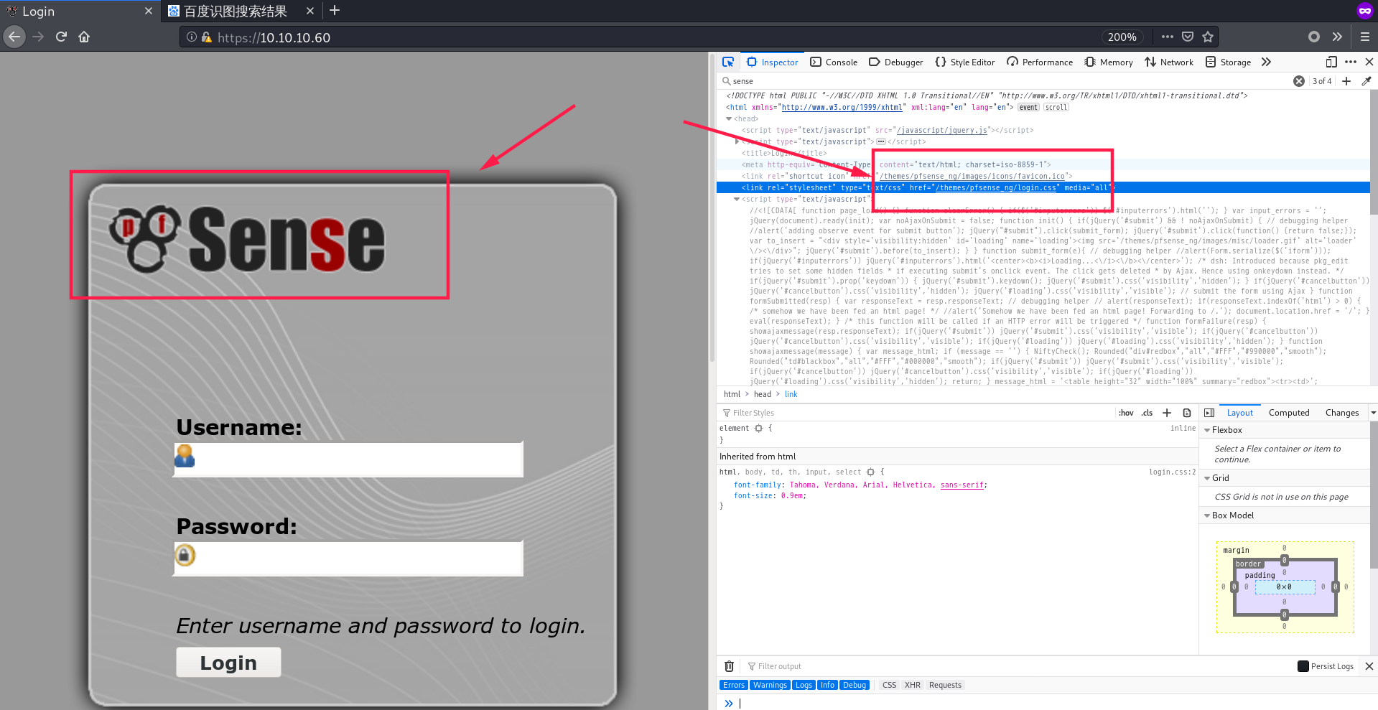Reload the current page
The image size is (1378, 710).
pos(61,37)
